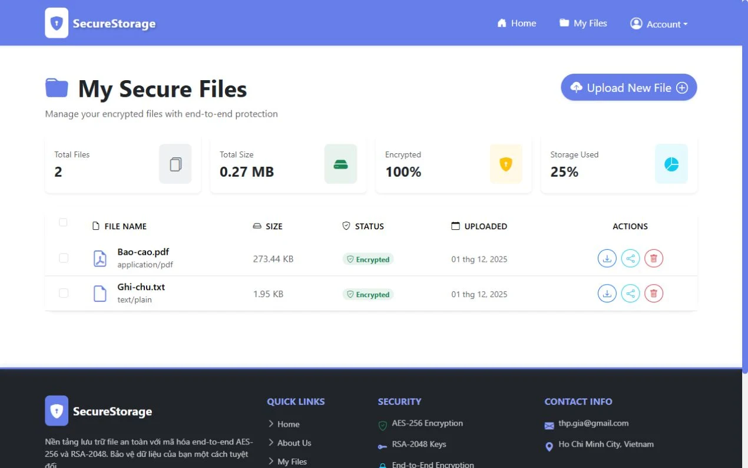Check the box for Ghi-chu.txt
The image size is (748, 468).
click(64, 293)
